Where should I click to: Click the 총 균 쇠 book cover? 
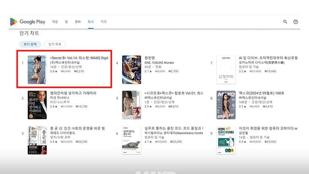(37, 140)
